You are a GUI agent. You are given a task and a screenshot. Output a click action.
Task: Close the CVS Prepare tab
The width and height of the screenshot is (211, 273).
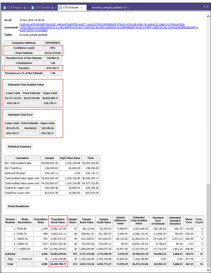28,8
